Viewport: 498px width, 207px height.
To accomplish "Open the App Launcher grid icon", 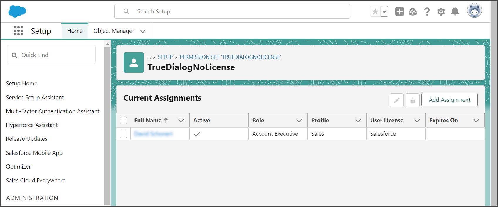I will (18, 31).
